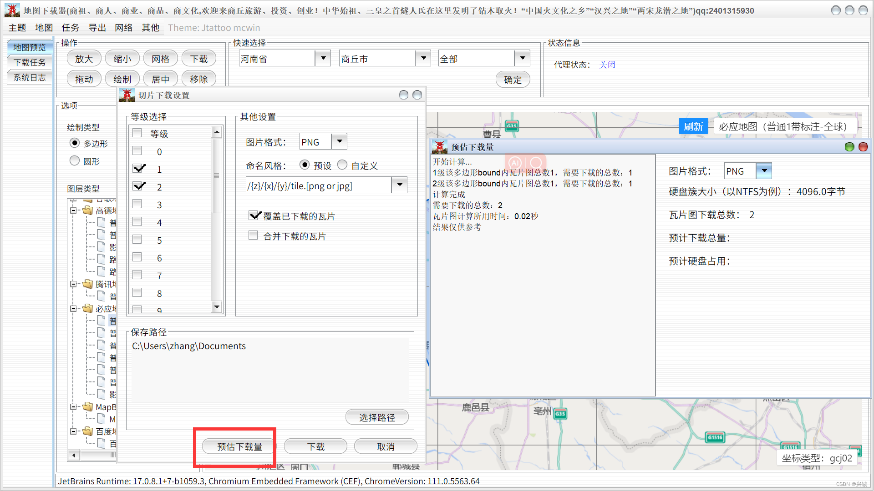Click the 百度 folder icon in layer tree
This screenshot has height=491, width=874.
click(x=87, y=431)
